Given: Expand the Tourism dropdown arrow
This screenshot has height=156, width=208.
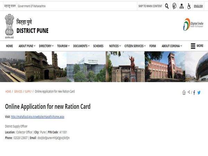Looking at the screenshot, I should click(x=69, y=46).
